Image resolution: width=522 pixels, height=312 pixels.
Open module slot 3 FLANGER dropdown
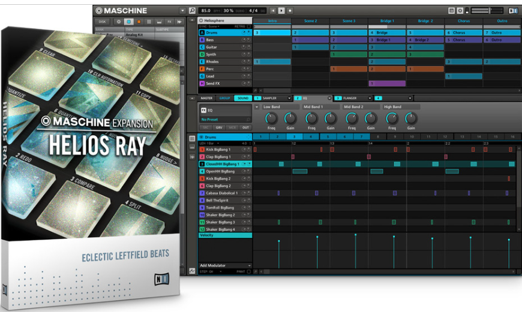(x=370, y=98)
